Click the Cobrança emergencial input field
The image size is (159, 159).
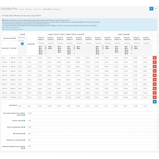(x=92, y=147)
